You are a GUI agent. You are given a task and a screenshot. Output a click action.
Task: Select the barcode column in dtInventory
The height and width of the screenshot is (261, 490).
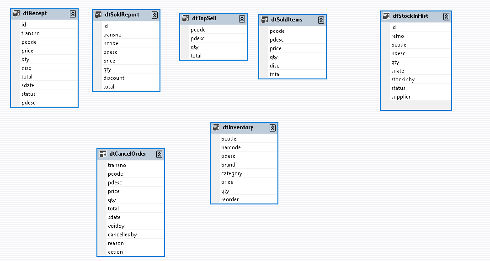(231, 147)
